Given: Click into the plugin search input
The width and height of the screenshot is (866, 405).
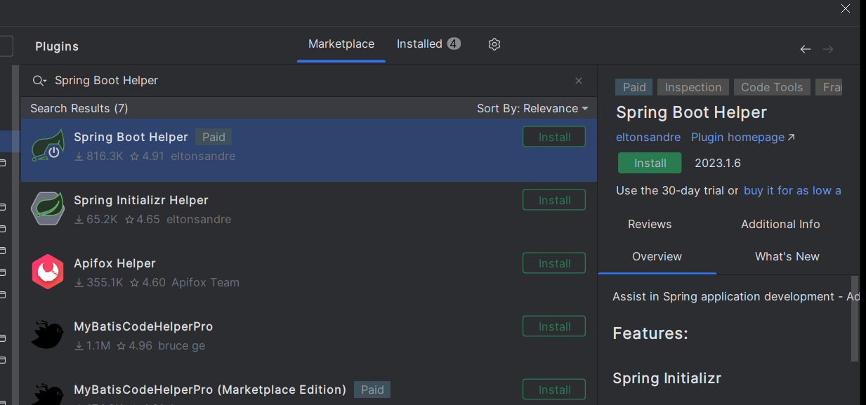Looking at the screenshot, I should pos(309,81).
